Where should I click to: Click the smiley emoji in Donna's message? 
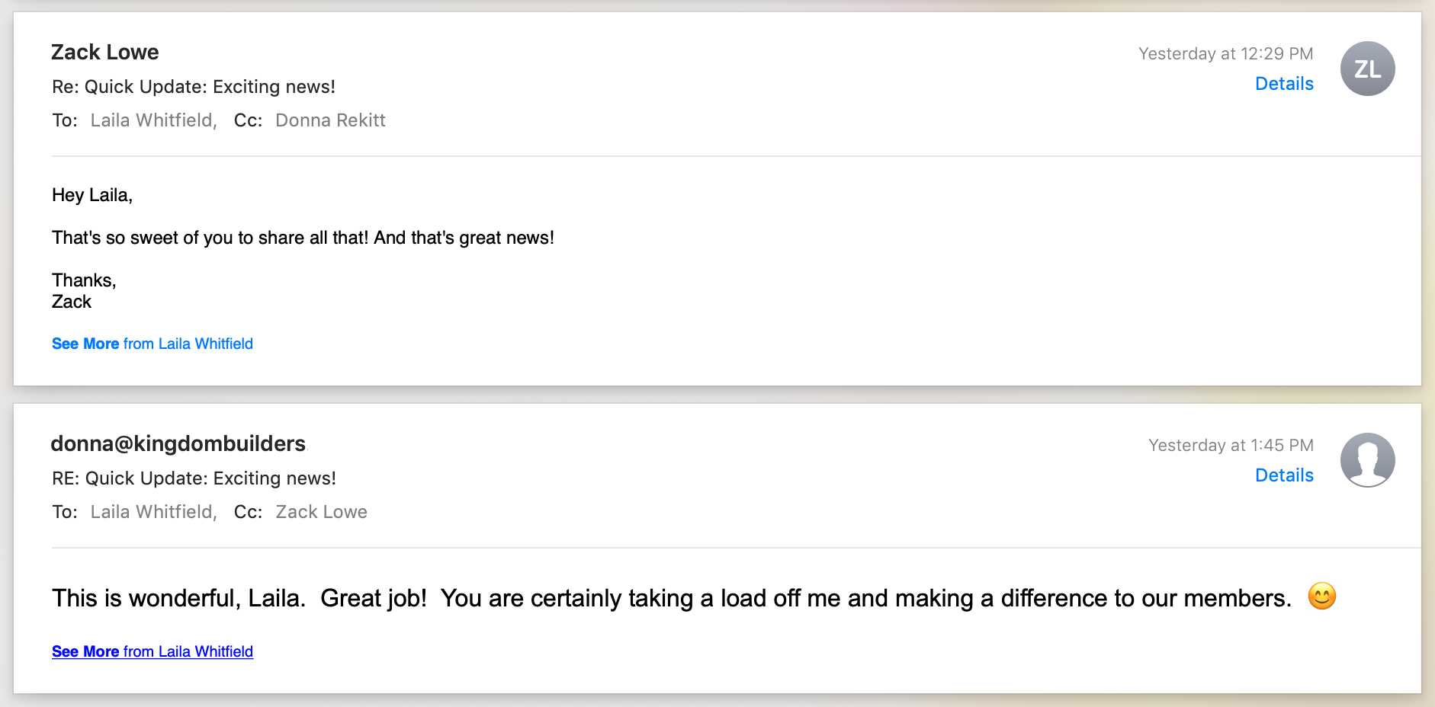pos(1321,596)
